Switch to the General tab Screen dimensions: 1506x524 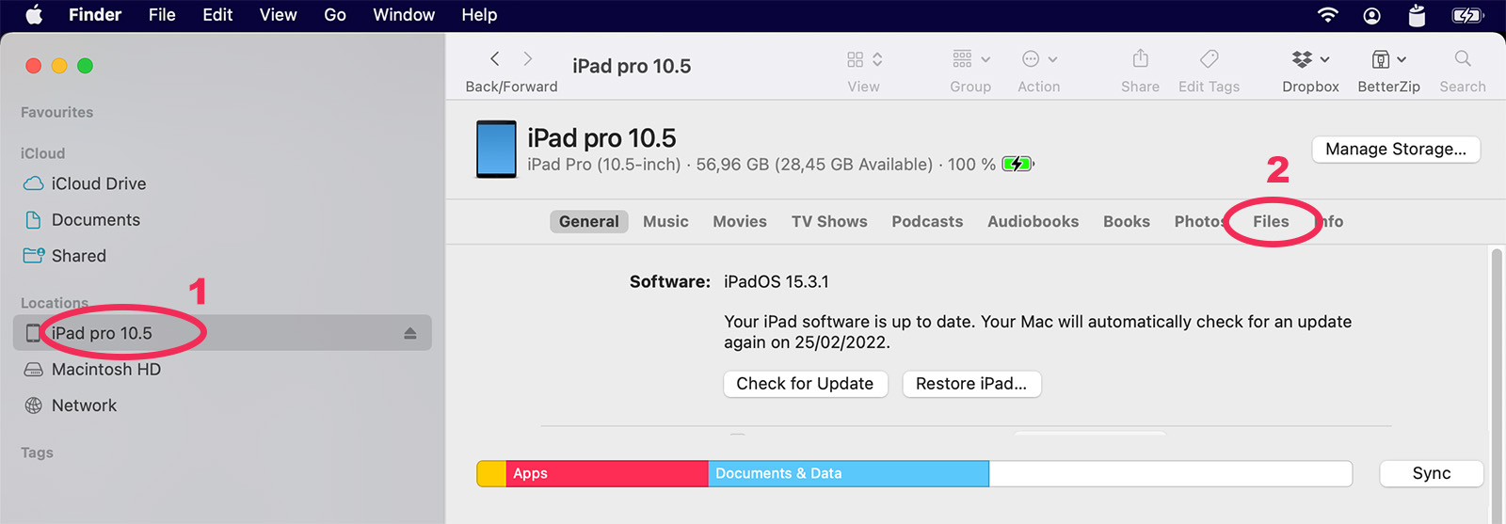[x=589, y=222]
